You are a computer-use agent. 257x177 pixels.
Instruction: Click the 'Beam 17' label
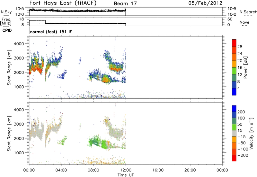tap(125, 4)
